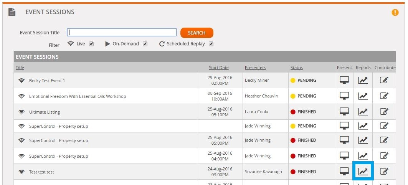Select the Ultimate Listing session title
408x185 pixels.
click(x=45, y=112)
